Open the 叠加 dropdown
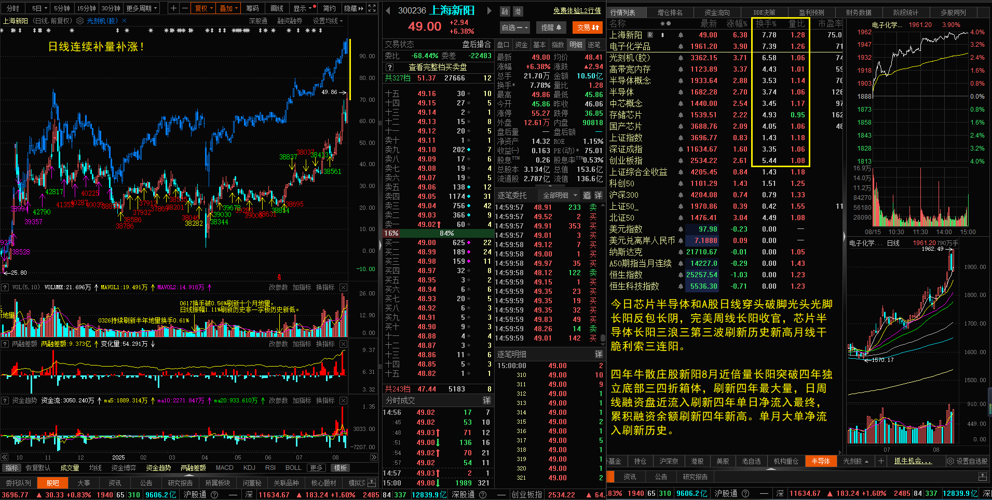The height and width of the screenshot is (500, 992). tap(228, 8)
